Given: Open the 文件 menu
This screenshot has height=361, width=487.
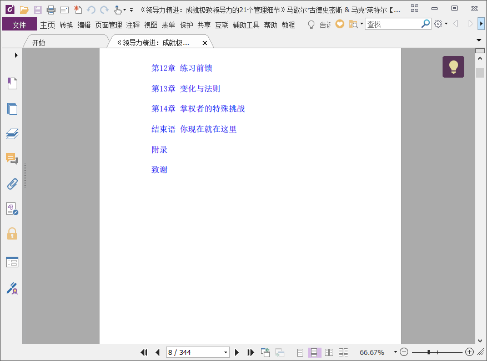Looking at the screenshot, I should pos(19,24).
